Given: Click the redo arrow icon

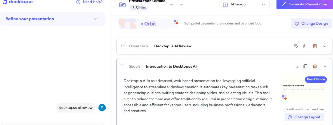Looking at the screenshot, I should pos(181,5).
